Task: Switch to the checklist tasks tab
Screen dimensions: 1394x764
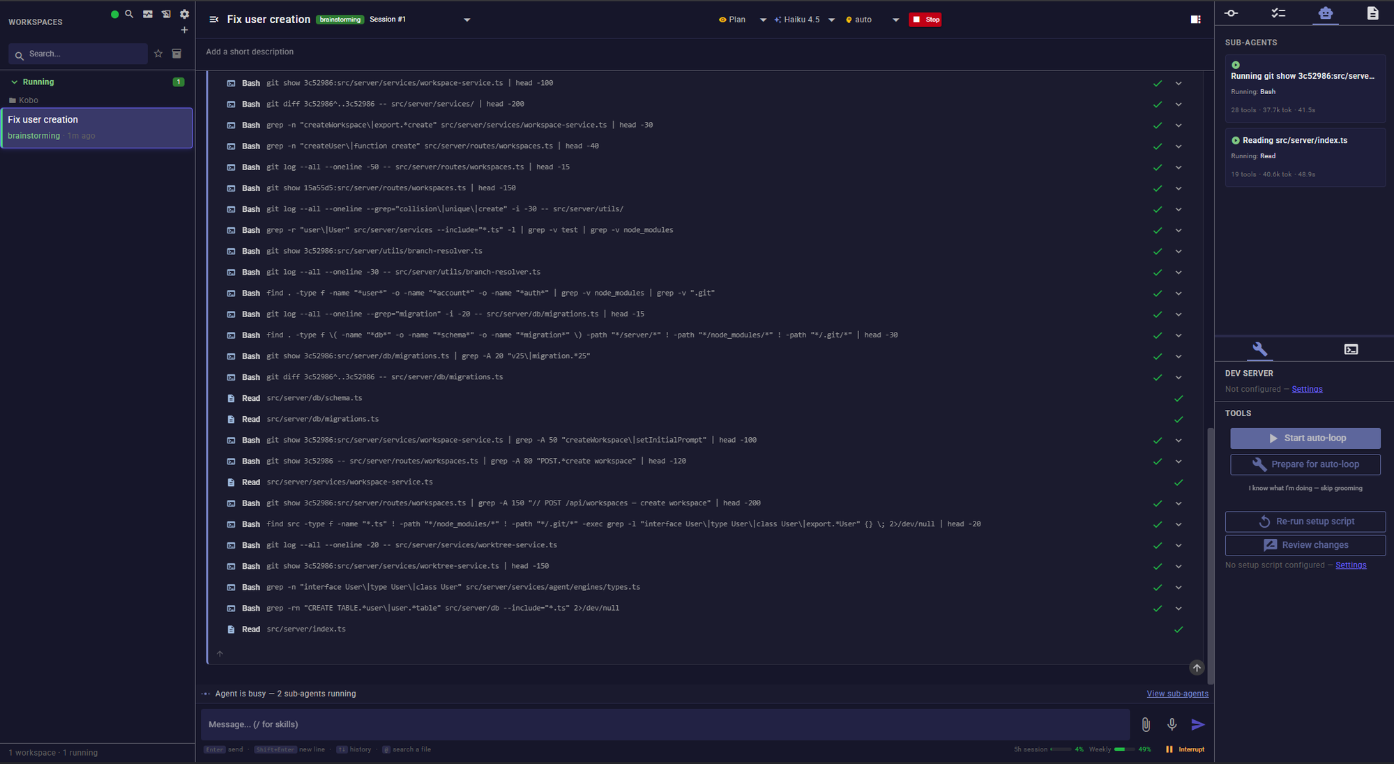Action: tap(1278, 13)
